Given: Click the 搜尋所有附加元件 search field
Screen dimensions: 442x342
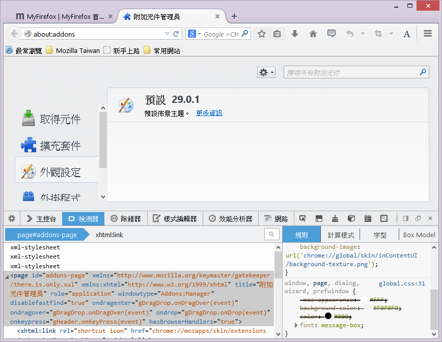Looking at the screenshot, I should coord(351,73).
